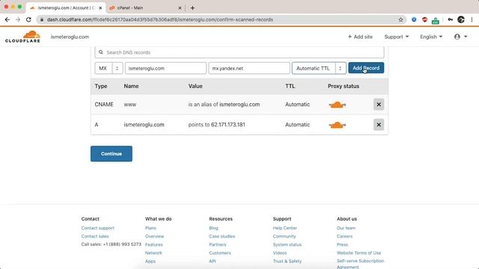Click the Proxy status column header

(344, 86)
